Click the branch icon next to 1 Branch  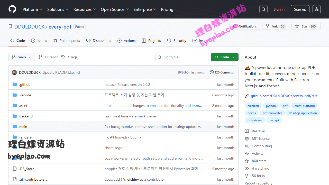tap(41, 57)
